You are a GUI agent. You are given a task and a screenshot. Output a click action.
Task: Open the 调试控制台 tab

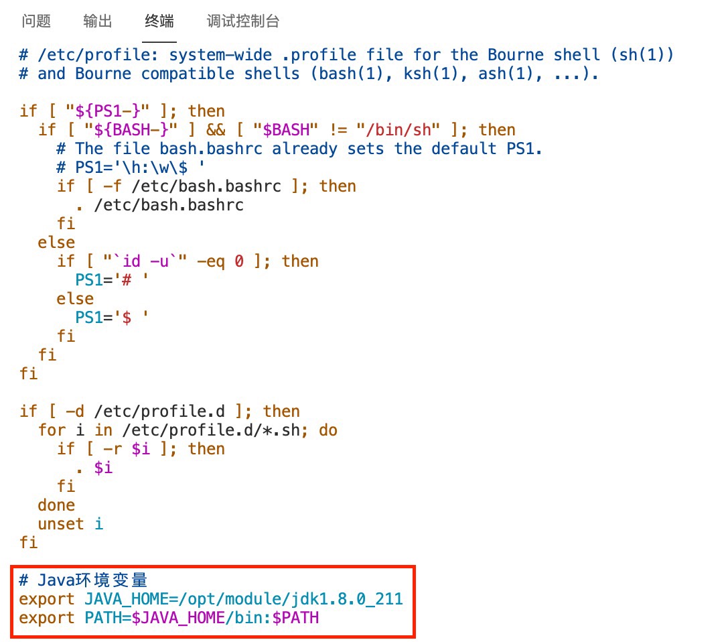click(x=243, y=21)
